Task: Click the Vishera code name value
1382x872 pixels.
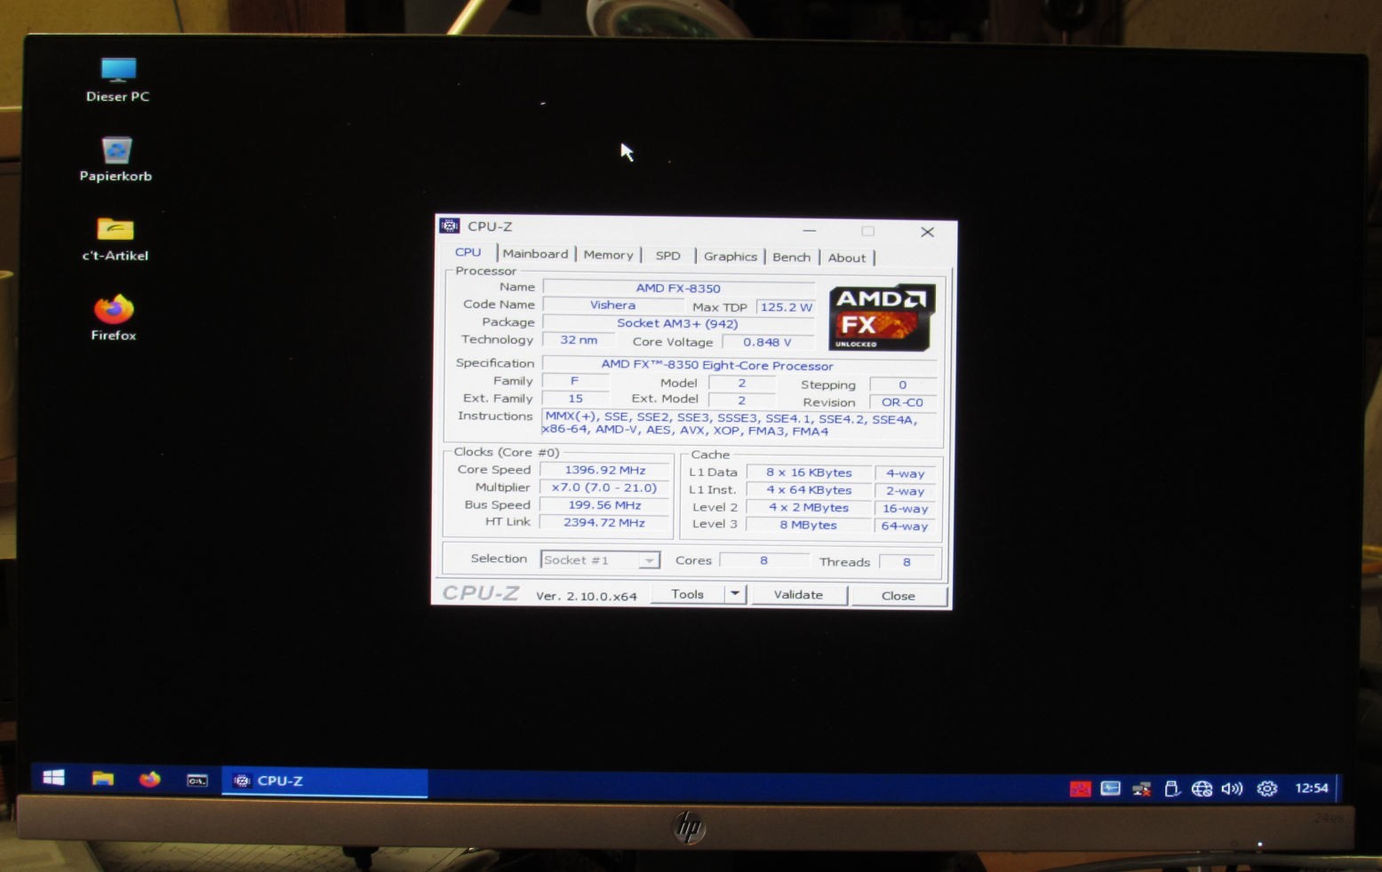Action: point(612,305)
